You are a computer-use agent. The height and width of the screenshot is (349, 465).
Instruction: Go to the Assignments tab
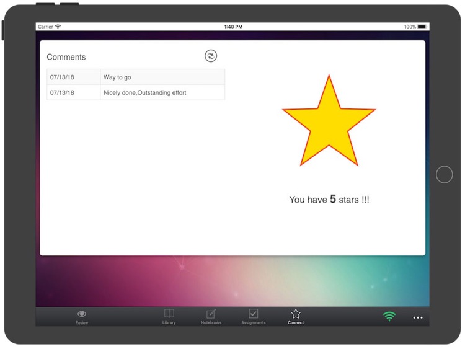pos(253,317)
